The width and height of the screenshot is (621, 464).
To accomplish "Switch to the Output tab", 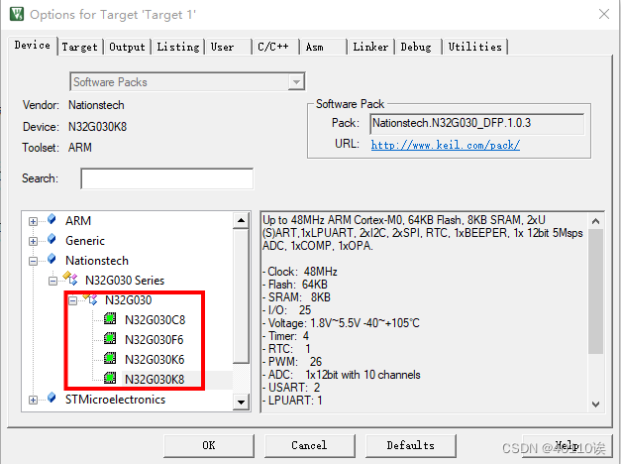I will [x=127, y=47].
